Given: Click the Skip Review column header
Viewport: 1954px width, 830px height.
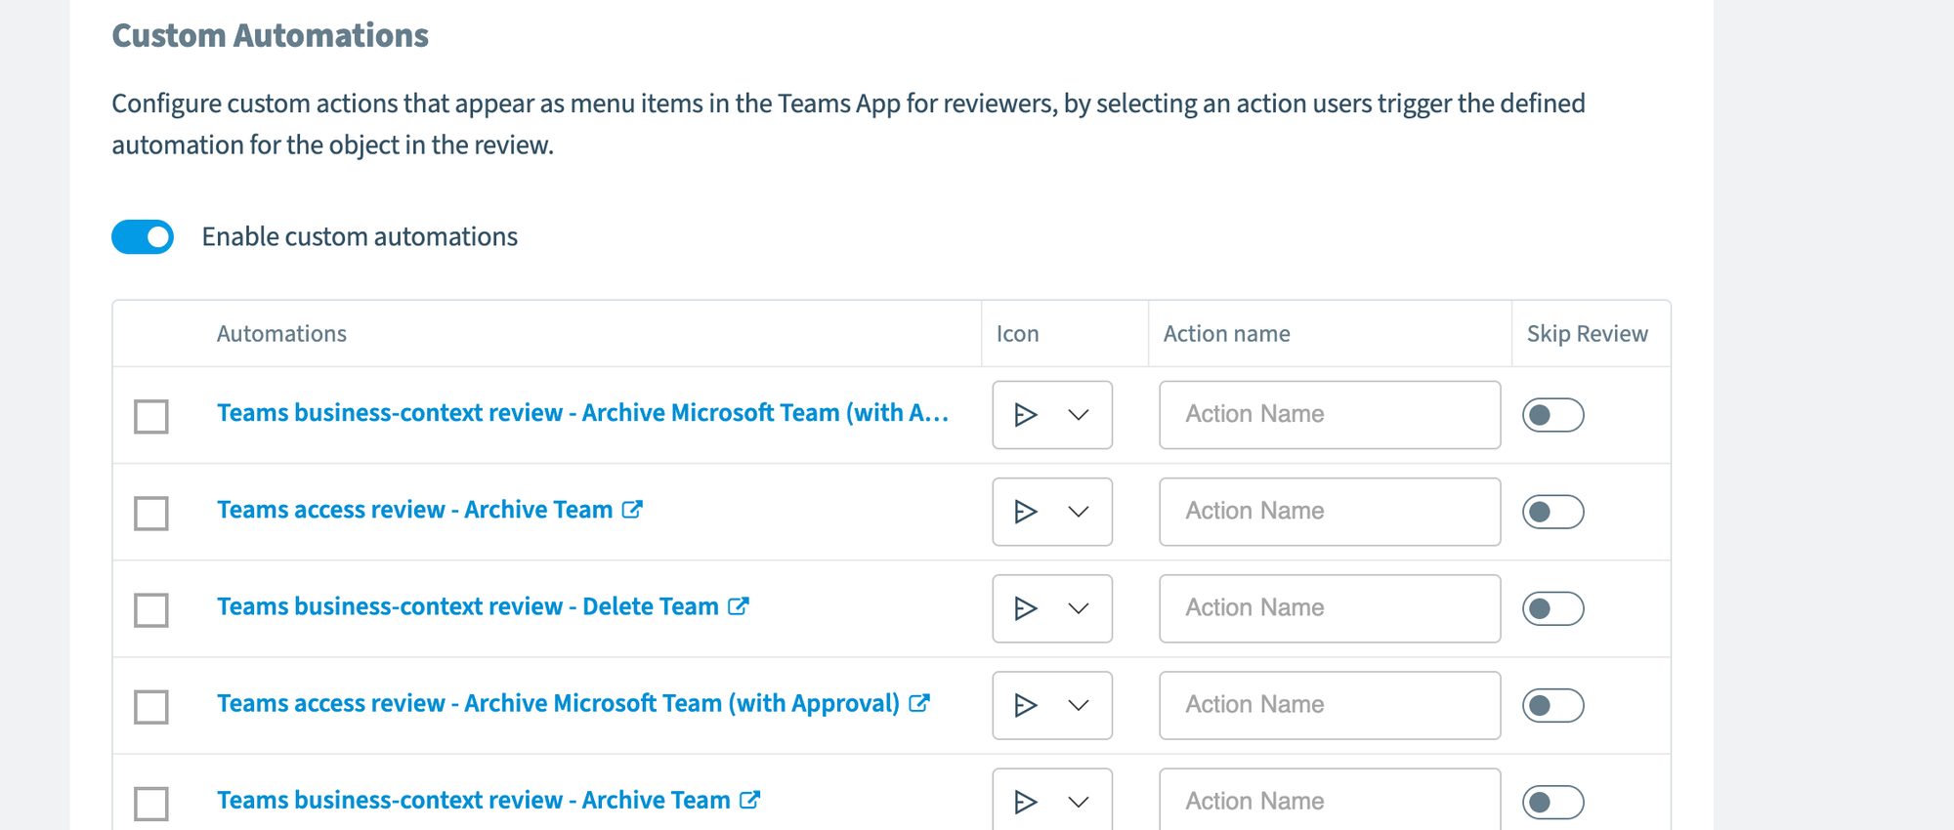Looking at the screenshot, I should (1588, 334).
